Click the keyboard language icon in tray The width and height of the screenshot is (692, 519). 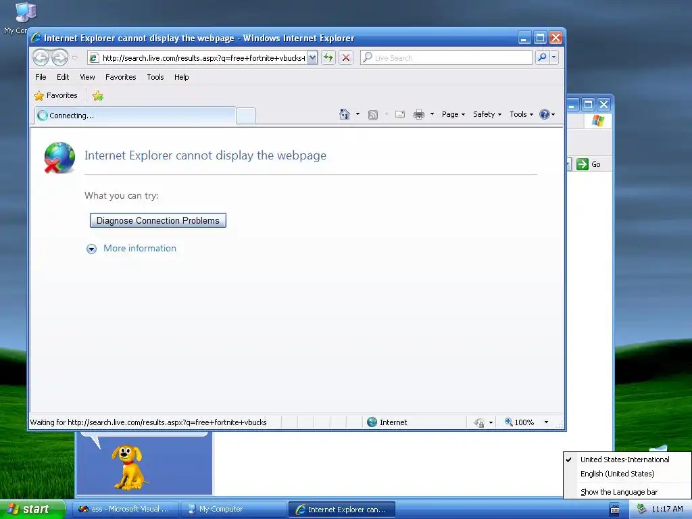tap(614, 510)
